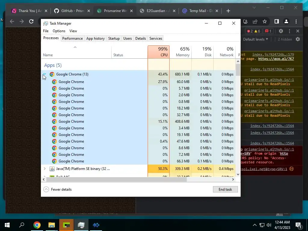The image size is (308, 231).
Task: Sort processes by Memory column header
Action: [180, 52]
